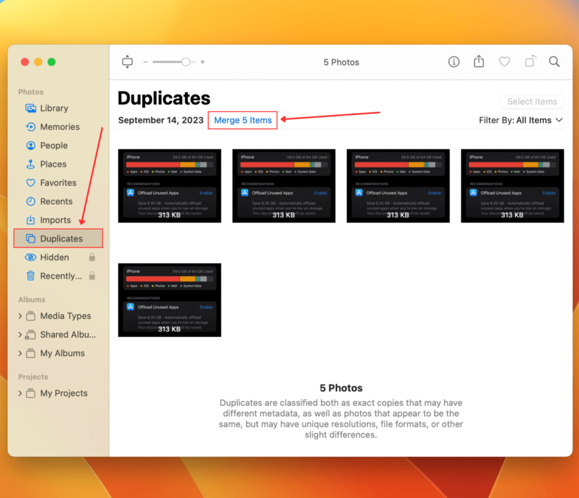Rotate the selected photo

[x=530, y=62]
